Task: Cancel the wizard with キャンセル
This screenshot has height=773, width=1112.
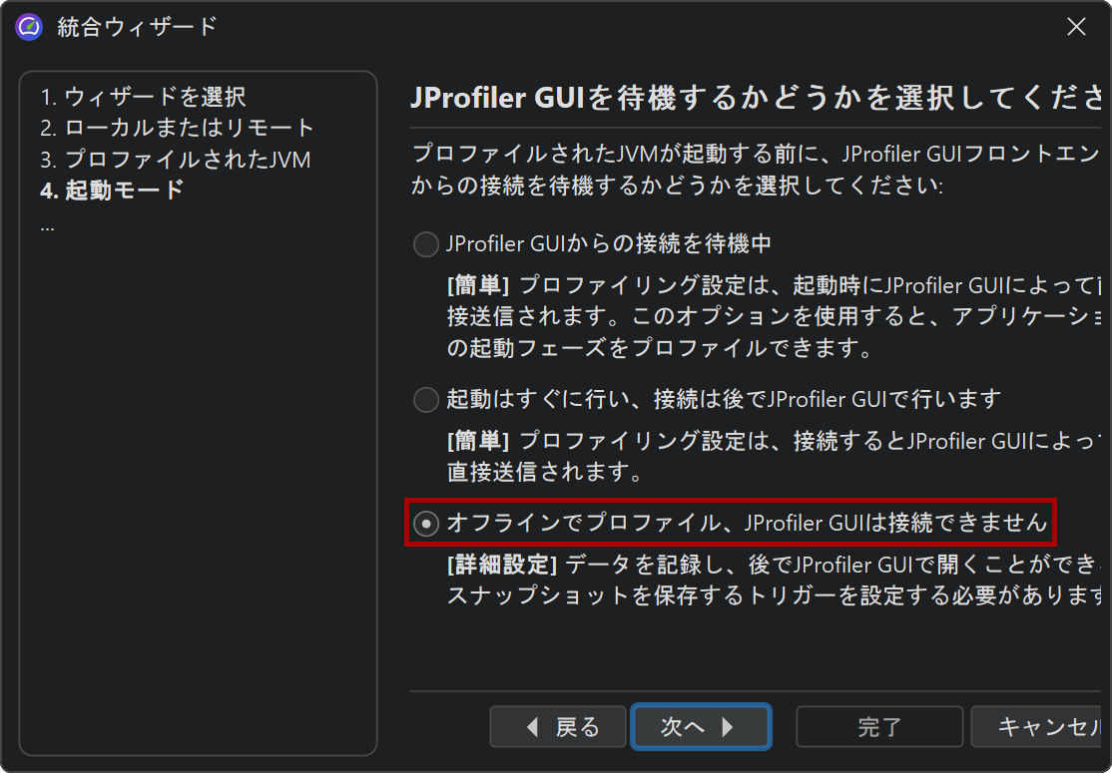Action: point(1040,727)
